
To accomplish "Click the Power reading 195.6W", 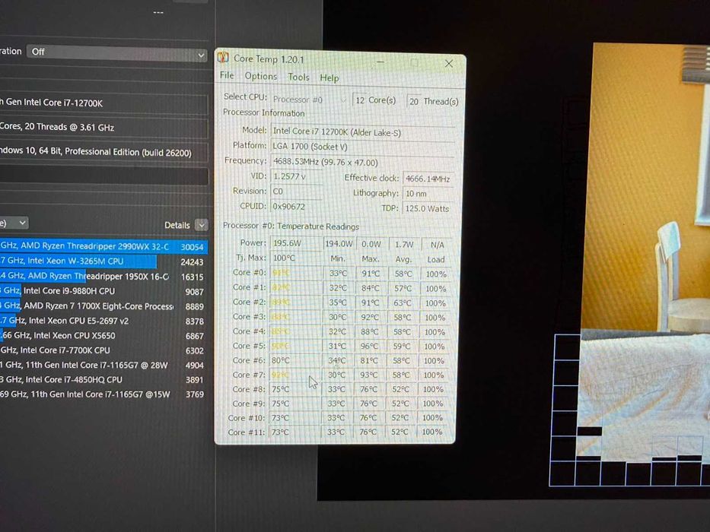I will (x=296, y=243).
